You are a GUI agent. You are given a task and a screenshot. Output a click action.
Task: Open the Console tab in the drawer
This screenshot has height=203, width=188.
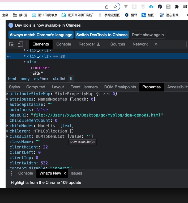pyautogui.click(x=25, y=173)
